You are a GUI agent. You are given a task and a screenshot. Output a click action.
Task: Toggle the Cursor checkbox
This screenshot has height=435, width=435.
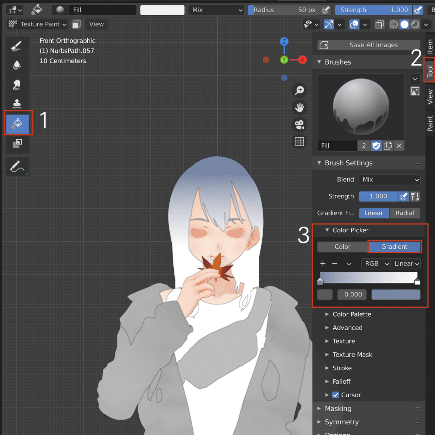[x=336, y=395]
